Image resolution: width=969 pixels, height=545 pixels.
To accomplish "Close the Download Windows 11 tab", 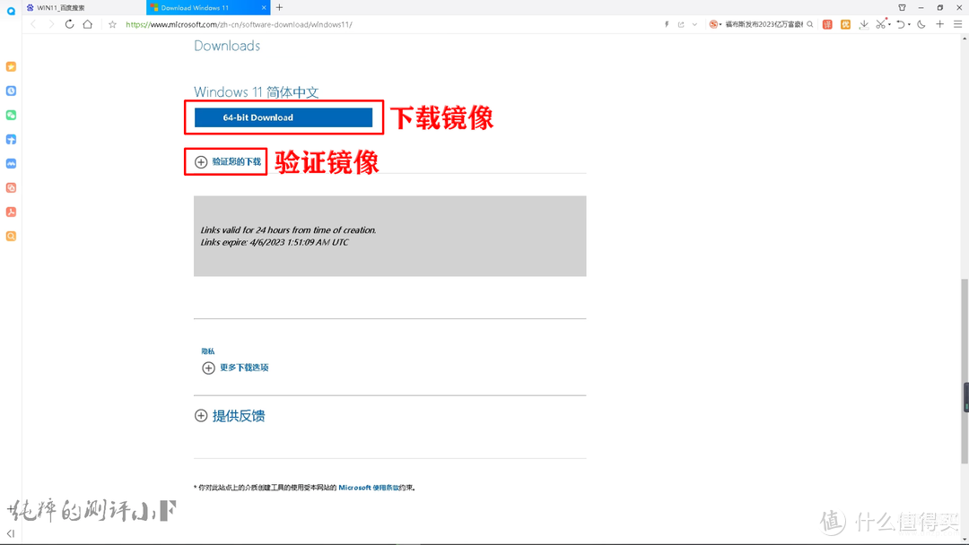I will tap(264, 7).
